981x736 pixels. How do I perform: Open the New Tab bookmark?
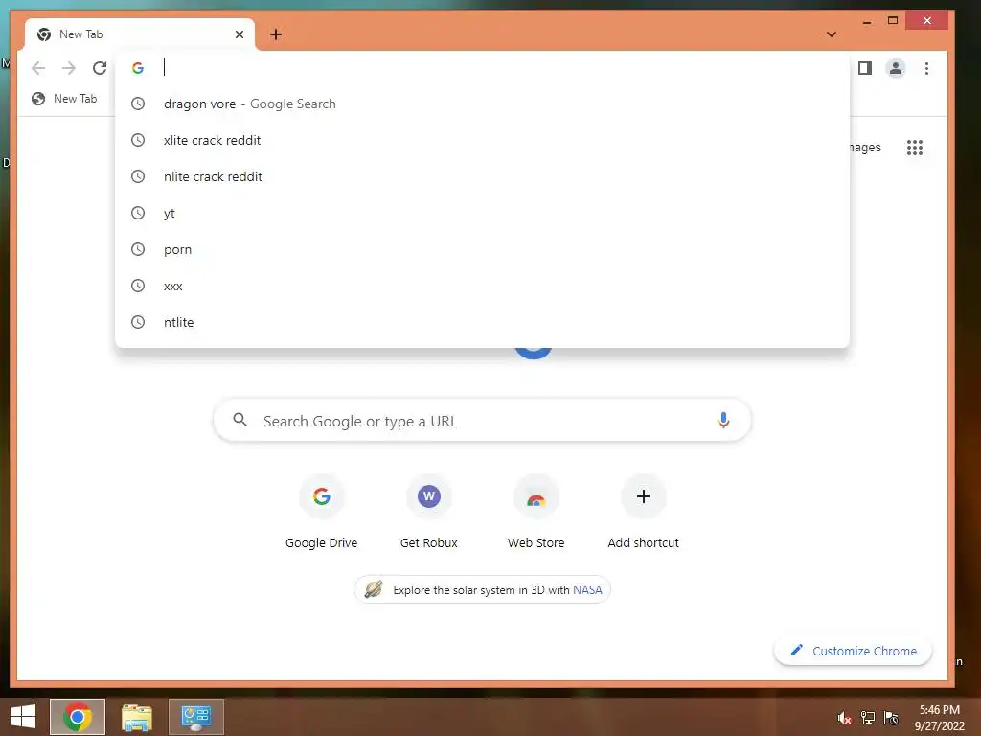(64, 99)
